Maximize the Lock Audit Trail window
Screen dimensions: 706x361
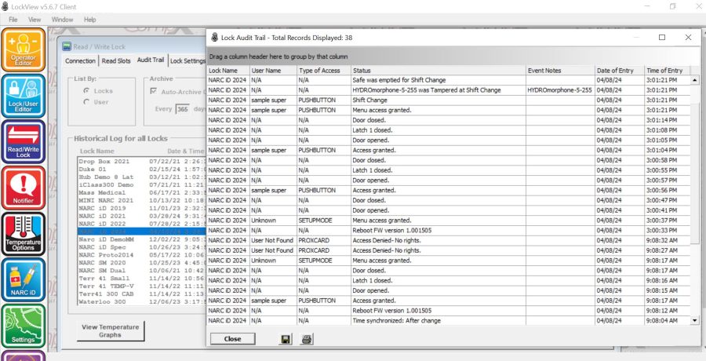662,38
